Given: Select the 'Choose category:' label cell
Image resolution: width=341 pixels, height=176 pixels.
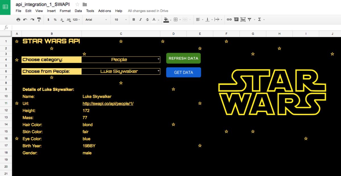Looking at the screenshot, I should tap(52, 59).
